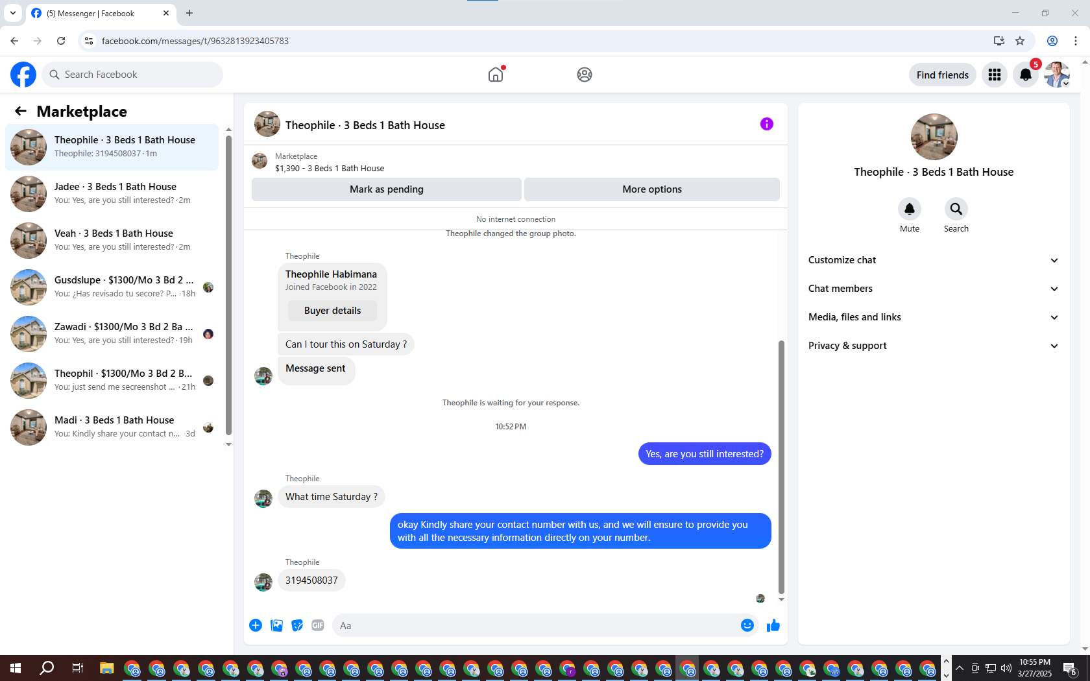
Task: Go back from Marketplace with the arrow
Action: click(x=21, y=111)
